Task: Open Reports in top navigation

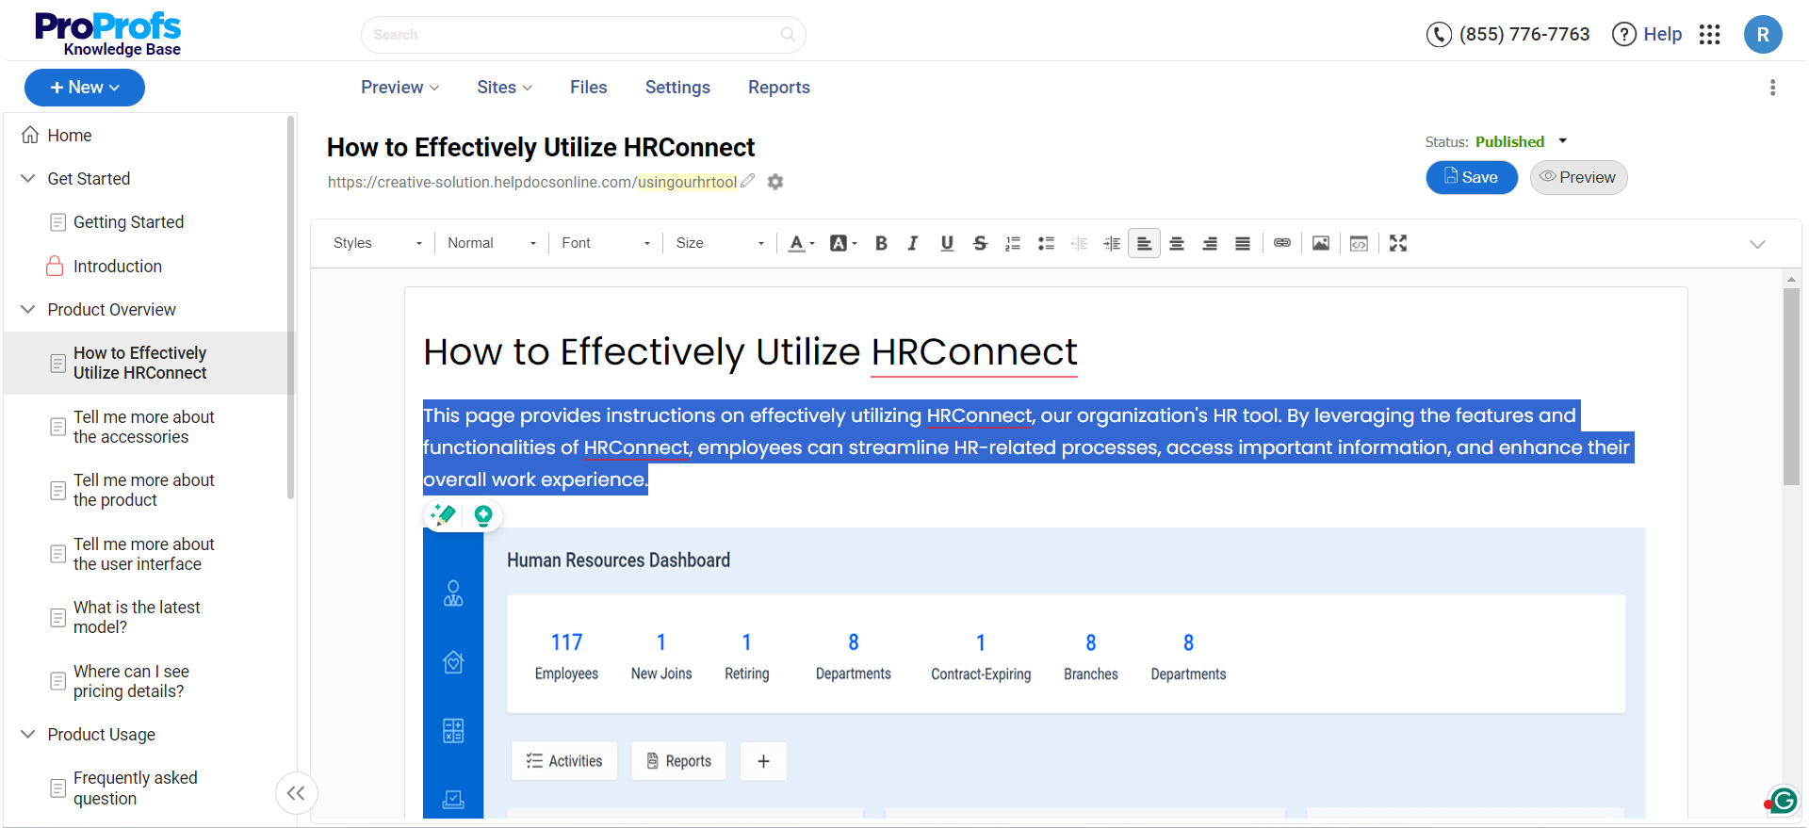Action: 779,88
